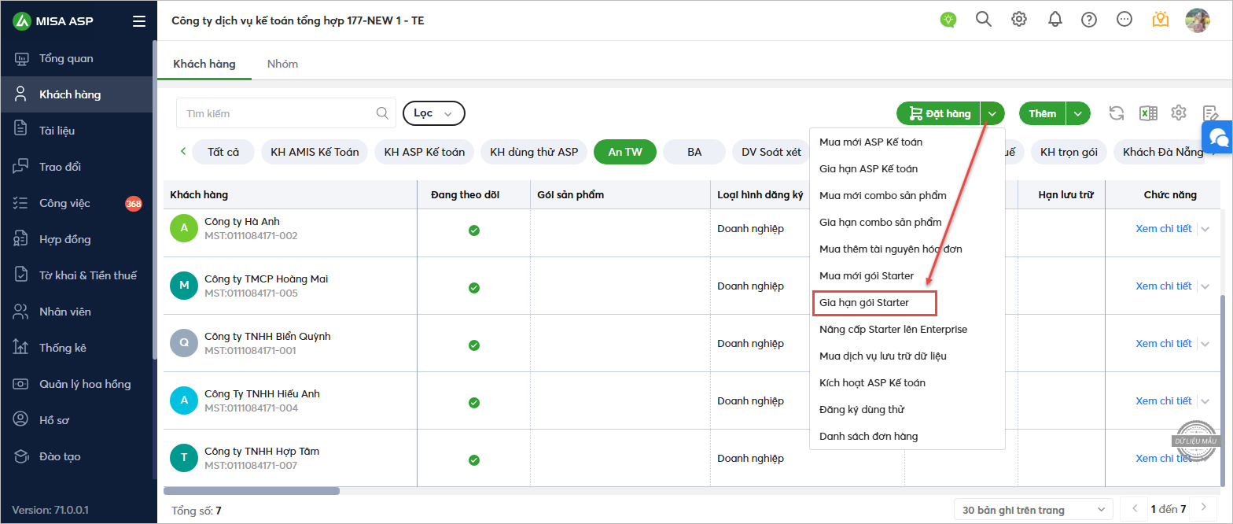Image resolution: width=1233 pixels, height=524 pixels.
Task: Select the KH trọn gói chip
Action: (1069, 152)
